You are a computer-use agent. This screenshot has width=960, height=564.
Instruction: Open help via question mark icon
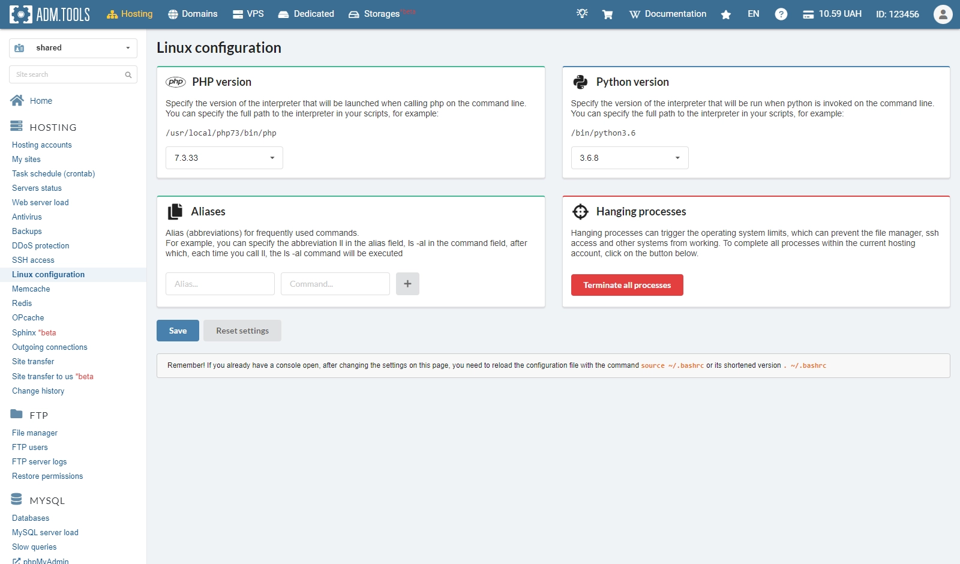[x=781, y=14]
